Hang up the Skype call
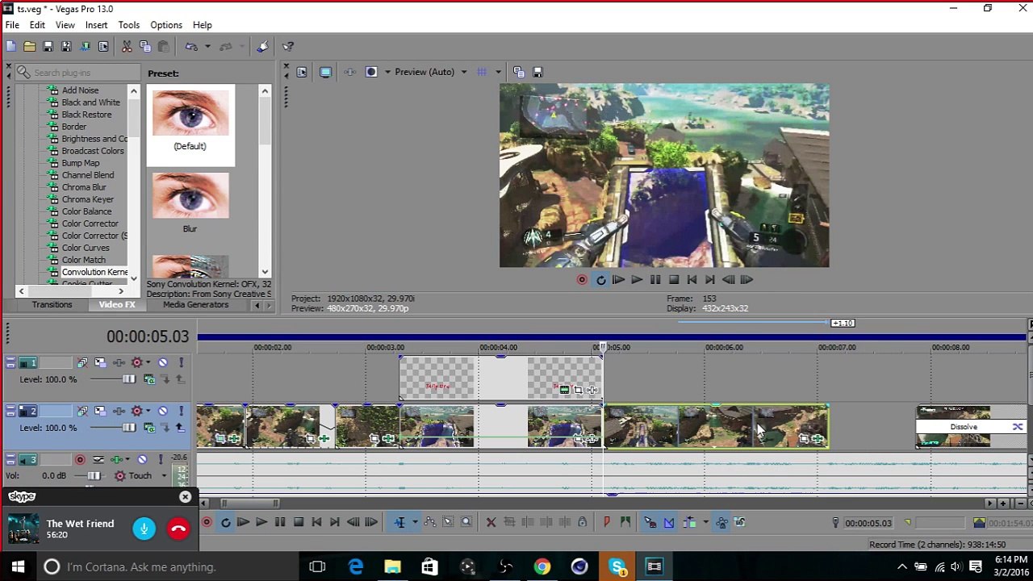 click(178, 529)
